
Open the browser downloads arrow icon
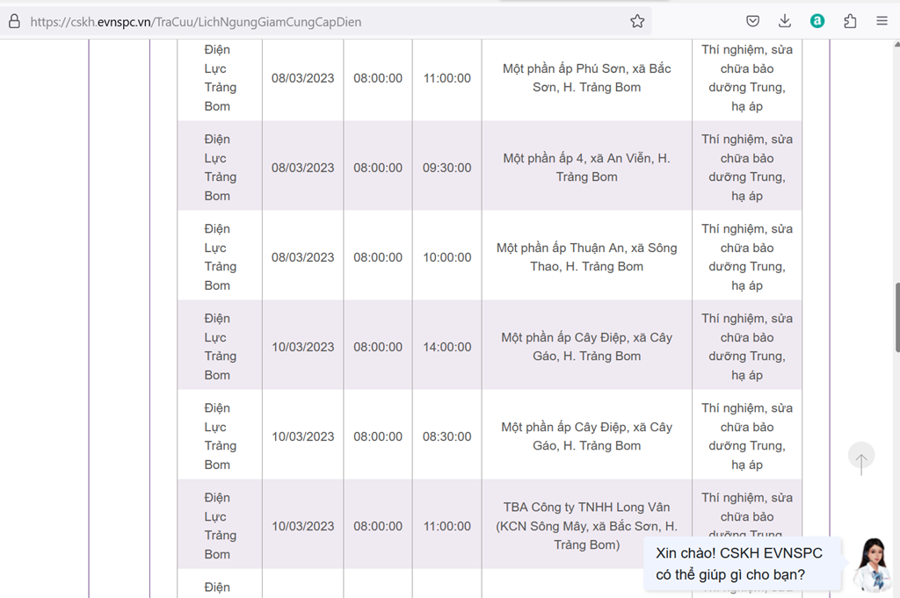tap(785, 22)
